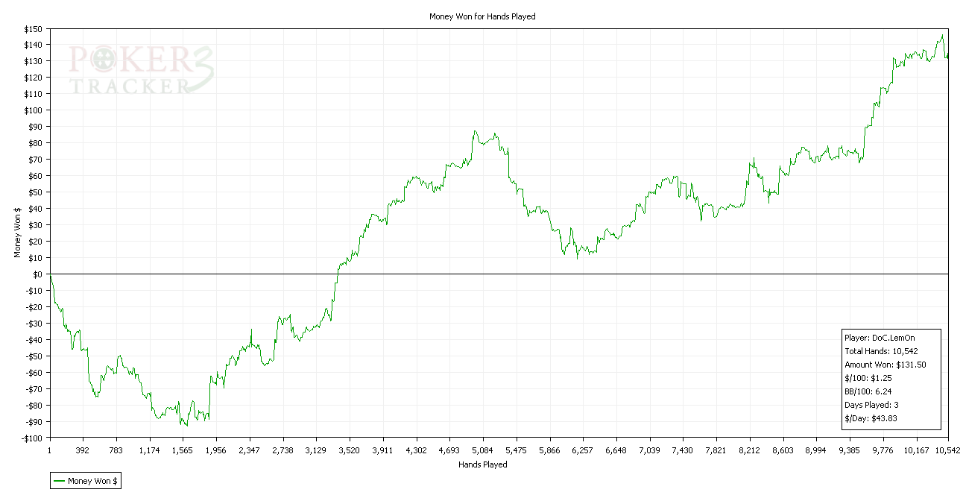The image size is (966, 501).
Task: Click the $130 money axis label
Action: [x=34, y=62]
